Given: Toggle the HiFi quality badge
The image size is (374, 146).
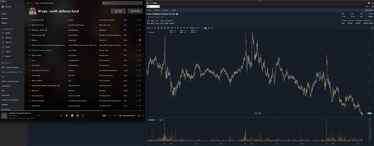Looking at the screenshot, I should tap(104, 116).
